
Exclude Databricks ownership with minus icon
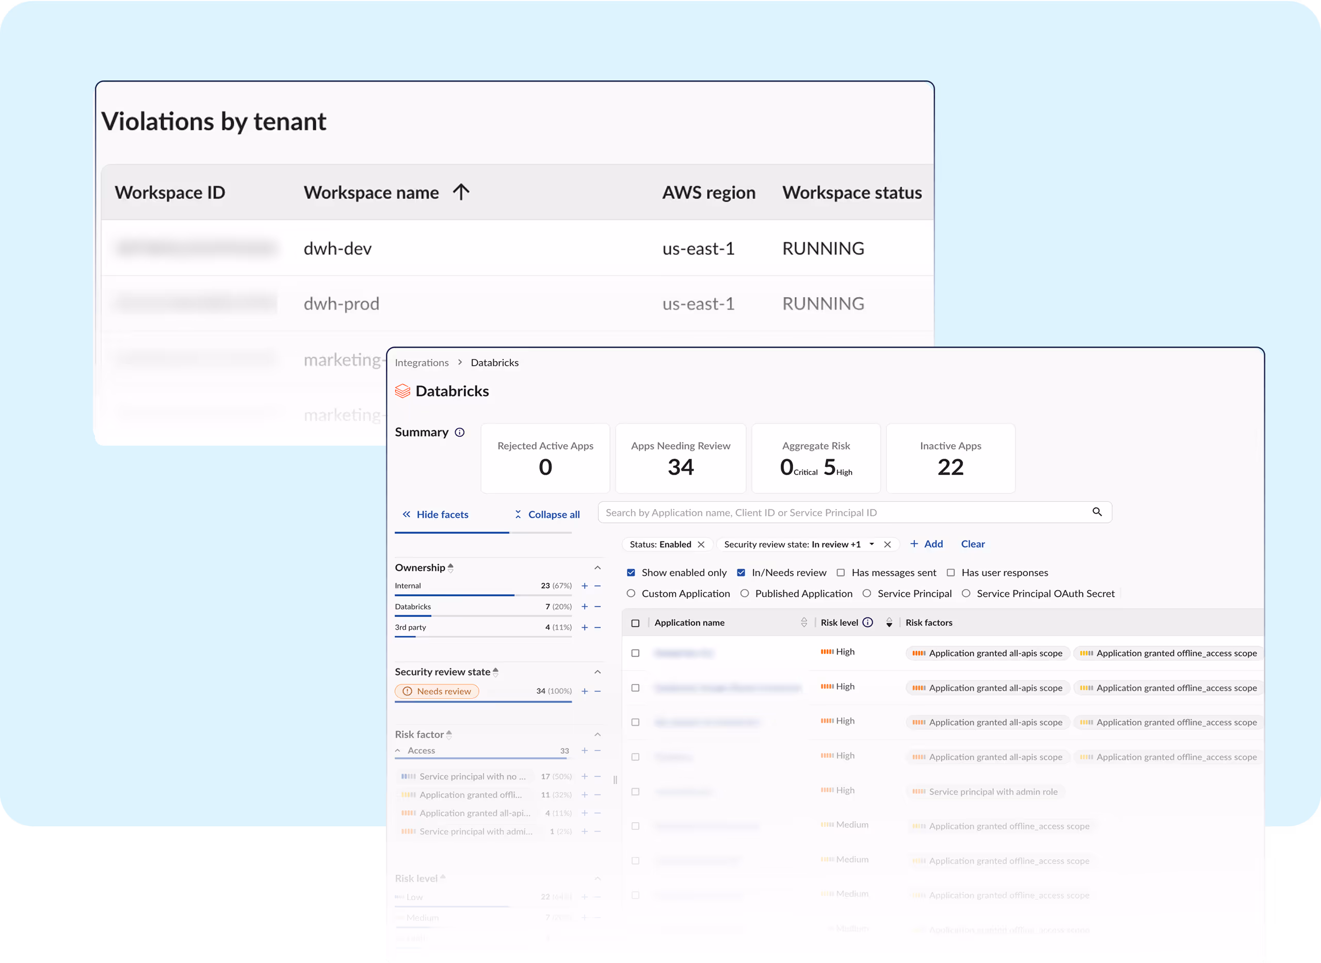click(597, 606)
